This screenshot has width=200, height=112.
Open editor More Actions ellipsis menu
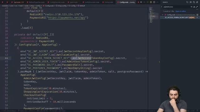click(157, 2)
